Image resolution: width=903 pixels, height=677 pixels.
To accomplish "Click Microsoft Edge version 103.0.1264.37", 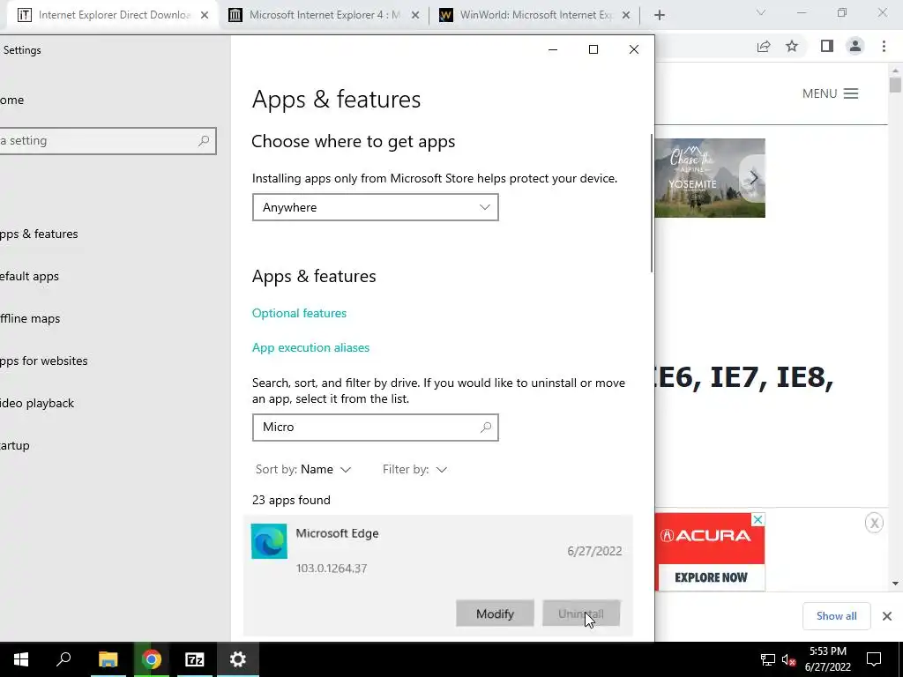I will (332, 569).
